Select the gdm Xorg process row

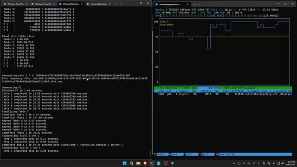click(223, 94)
